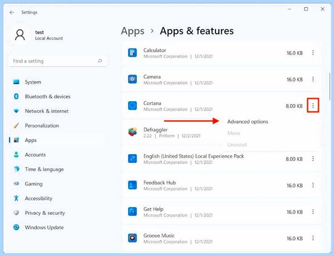Click the back arrow in Settings

click(12, 13)
